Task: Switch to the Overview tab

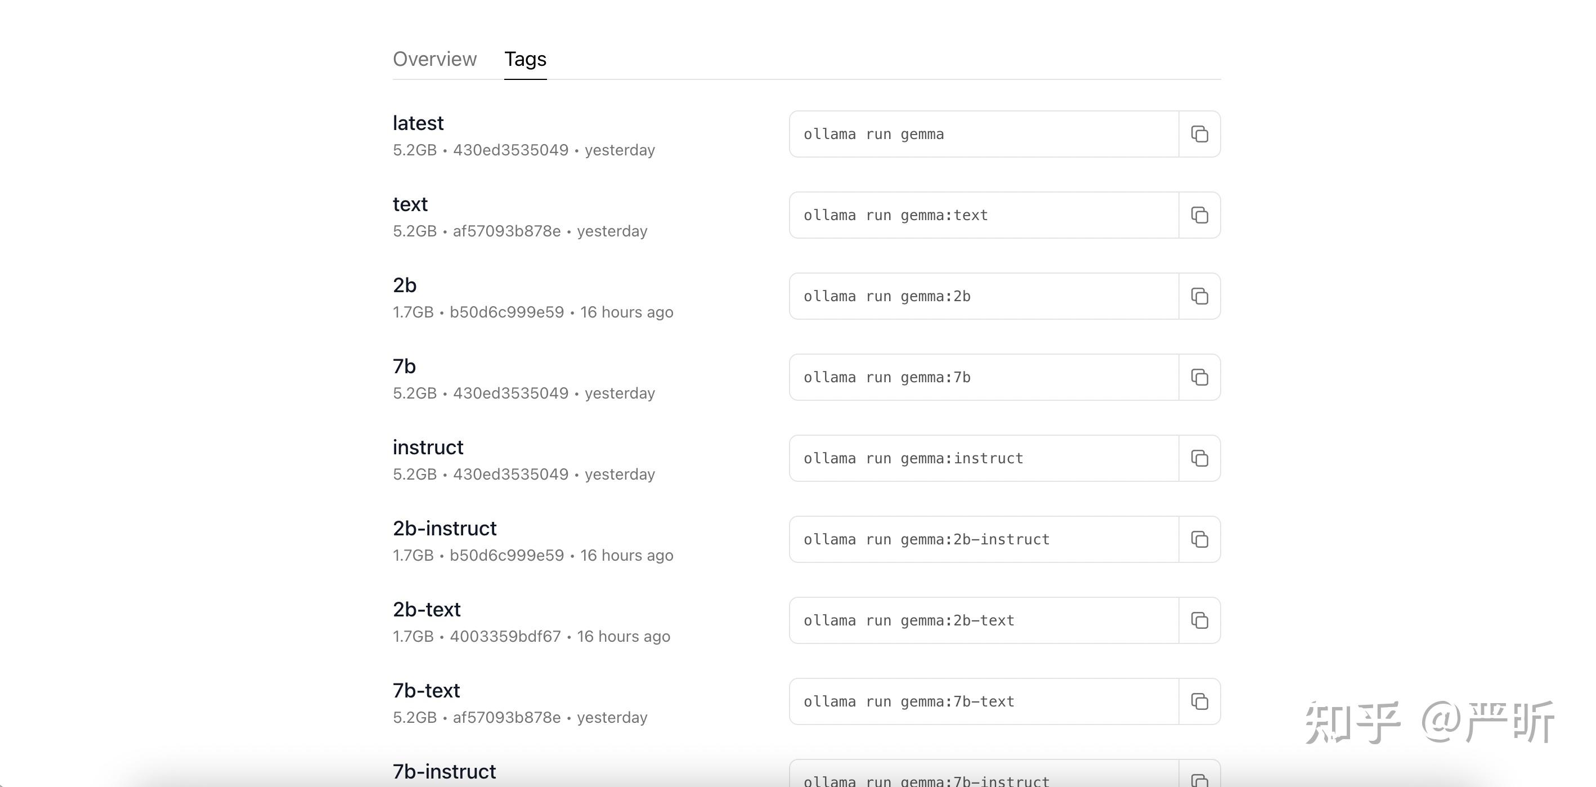Action: (x=434, y=59)
